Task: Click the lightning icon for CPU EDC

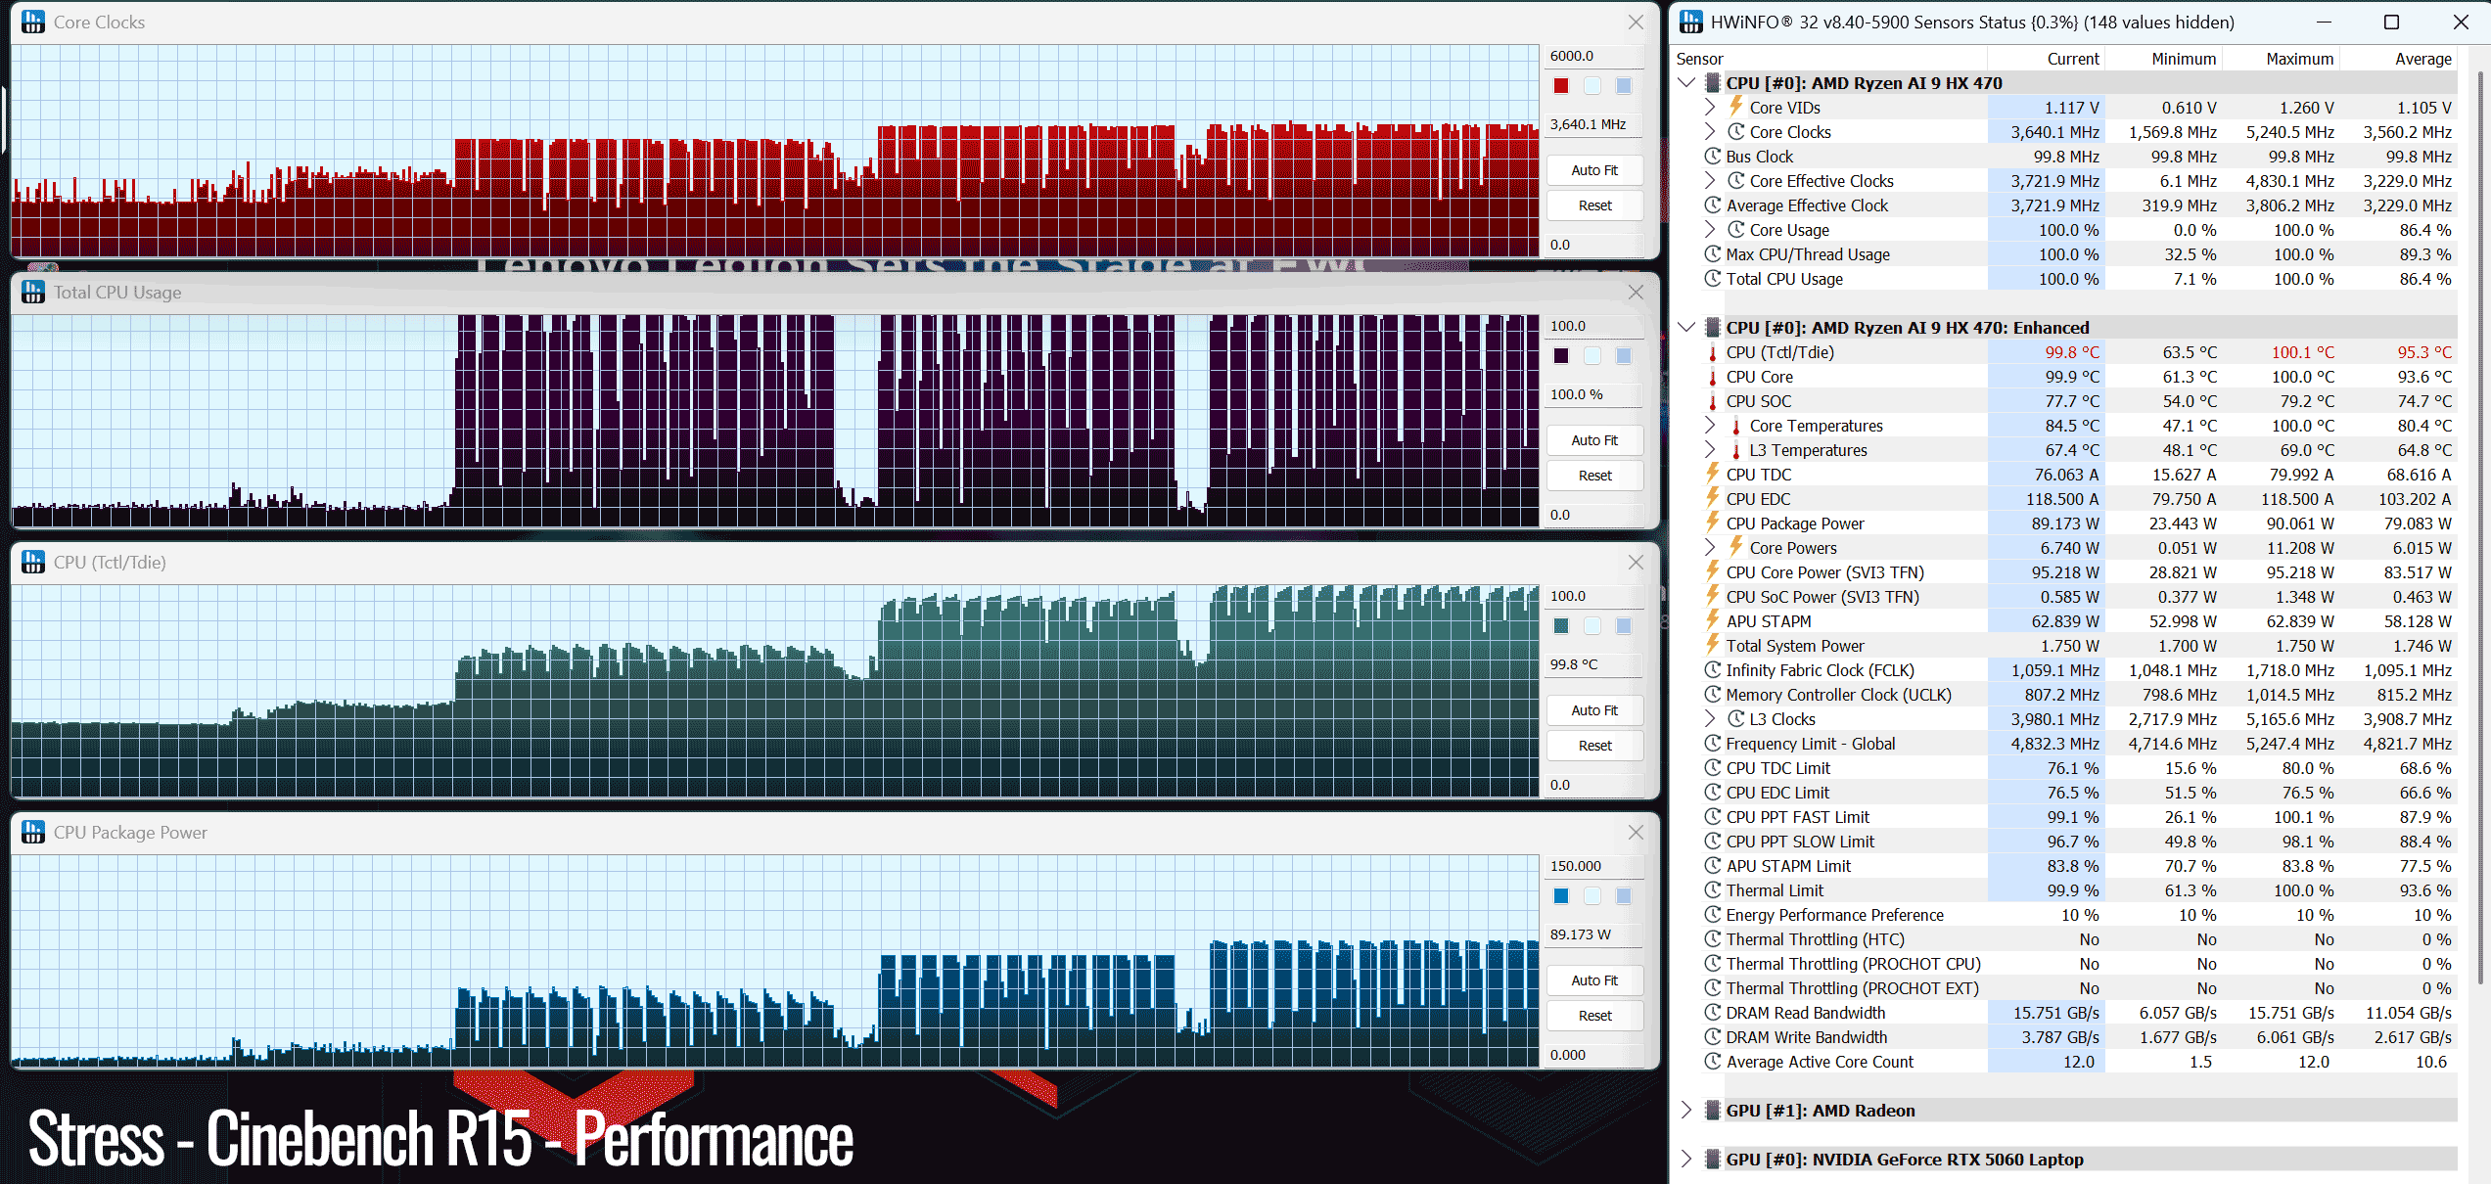Action: (1713, 498)
